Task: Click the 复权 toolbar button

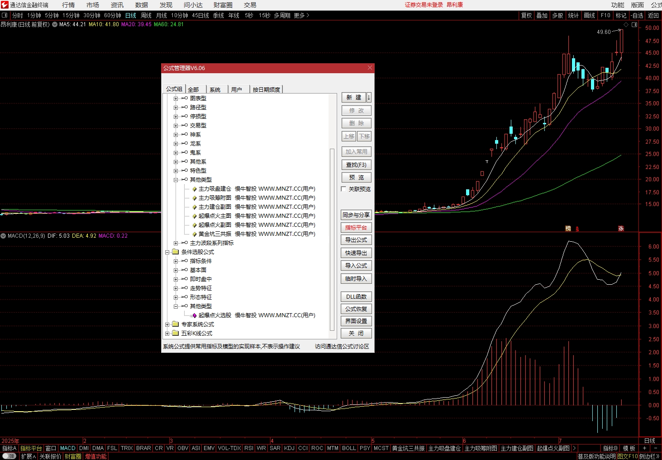Action: click(x=527, y=15)
